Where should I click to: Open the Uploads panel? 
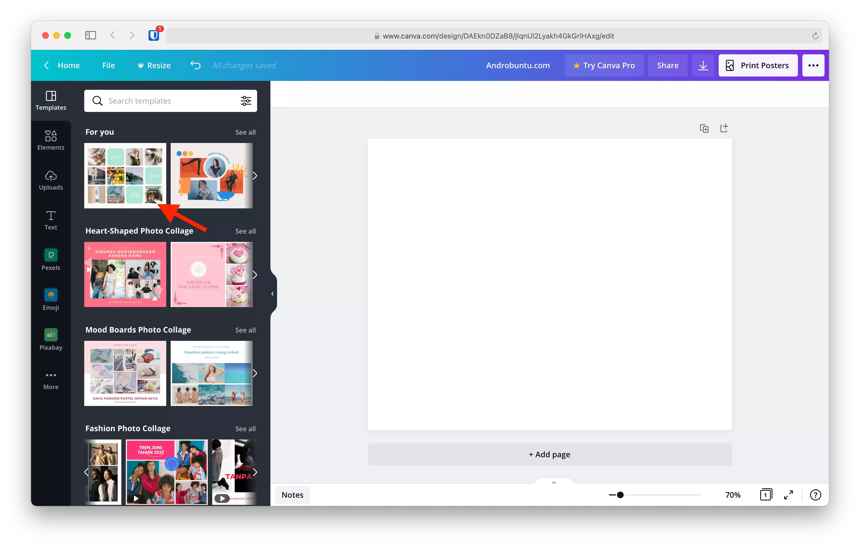pyautogui.click(x=50, y=180)
